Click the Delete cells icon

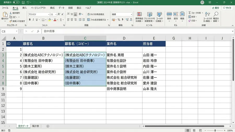point(176,14)
